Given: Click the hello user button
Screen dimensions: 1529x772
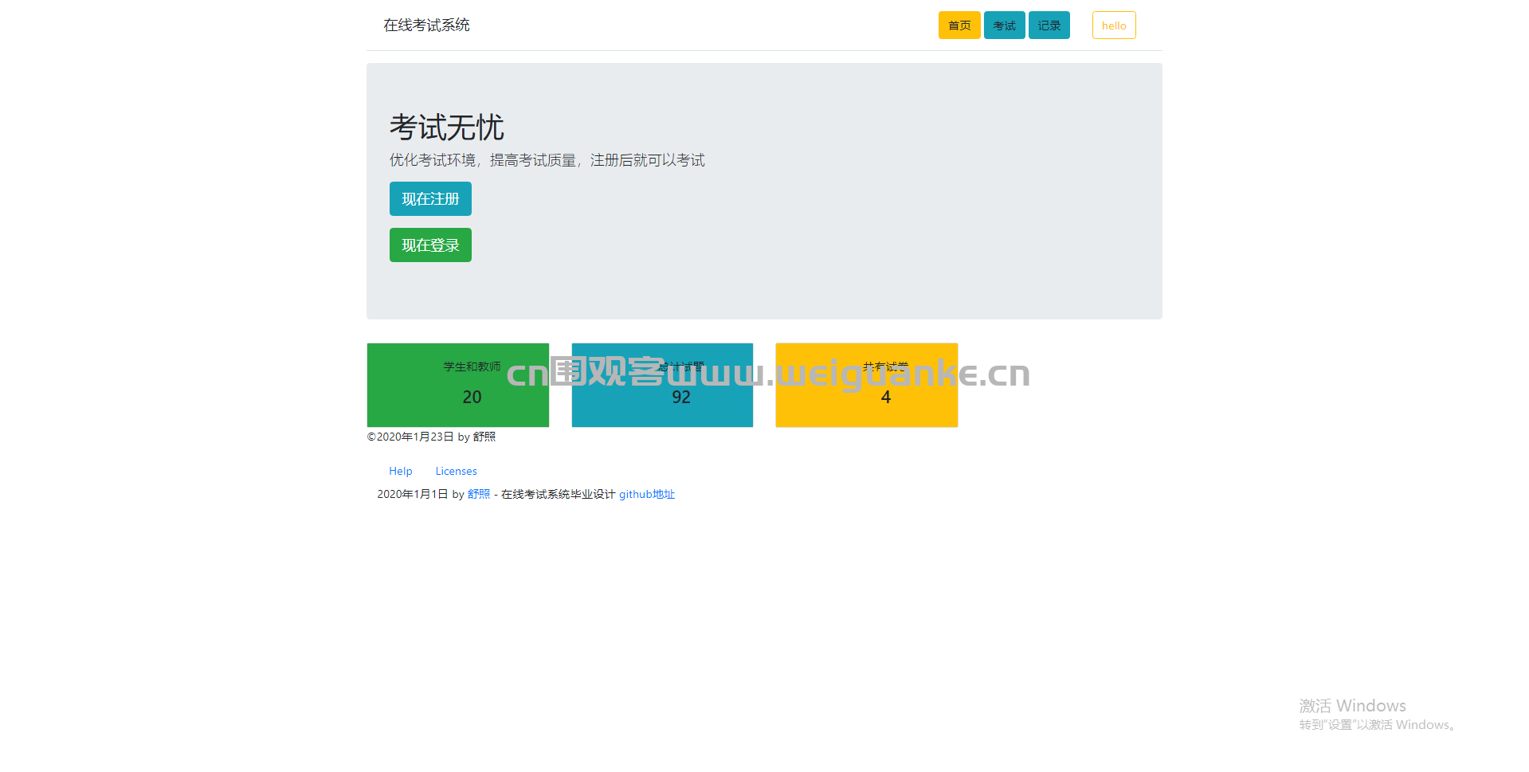Looking at the screenshot, I should click(1113, 25).
